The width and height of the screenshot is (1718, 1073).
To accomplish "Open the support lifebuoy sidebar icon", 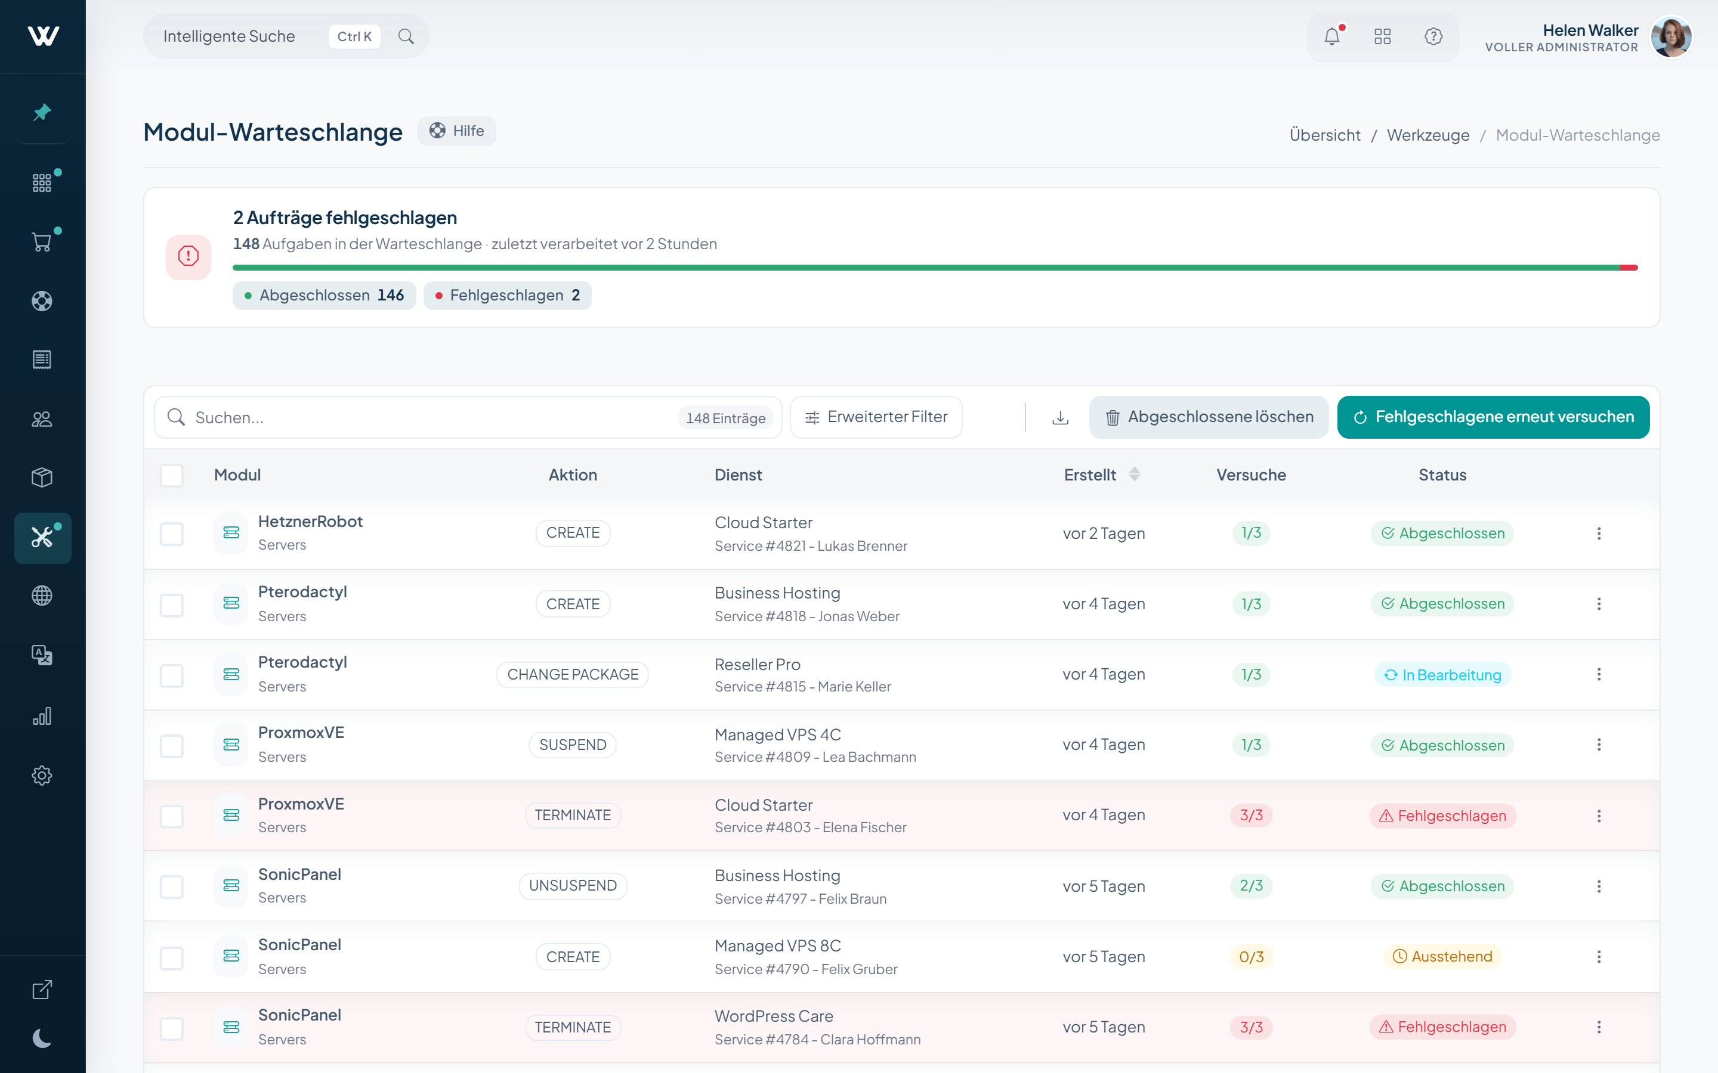I will pyautogui.click(x=42, y=301).
